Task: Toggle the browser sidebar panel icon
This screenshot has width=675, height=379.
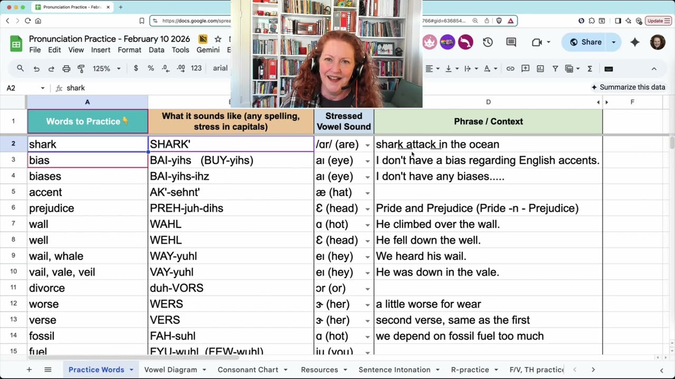Action: pyautogui.click(x=618, y=21)
